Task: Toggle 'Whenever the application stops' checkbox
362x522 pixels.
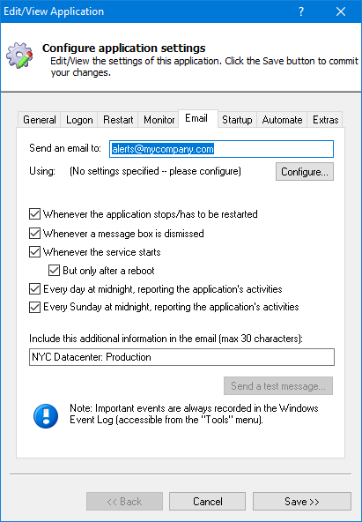Action: pyautogui.click(x=34, y=214)
